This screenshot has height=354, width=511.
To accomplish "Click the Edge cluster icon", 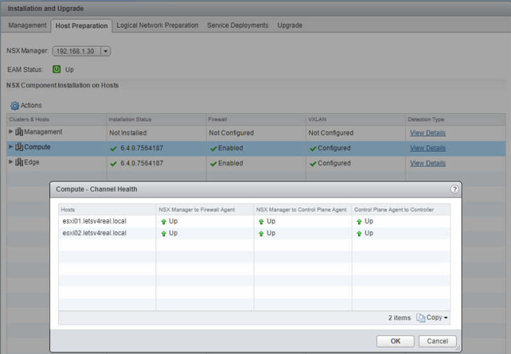I will click(x=19, y=163).
